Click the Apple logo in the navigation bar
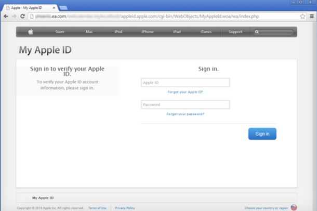The image size is (317, 211). (x=30, y=32)
